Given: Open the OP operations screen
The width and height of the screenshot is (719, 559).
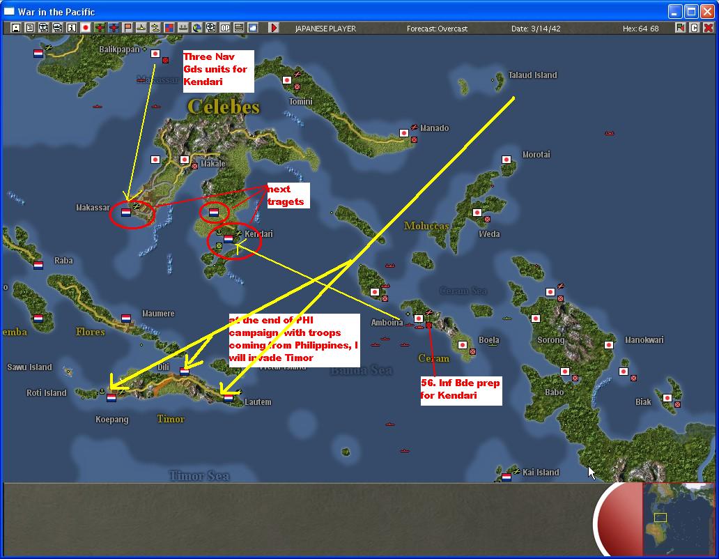Looking at the screenshot, I should click(x=226, y=29).
